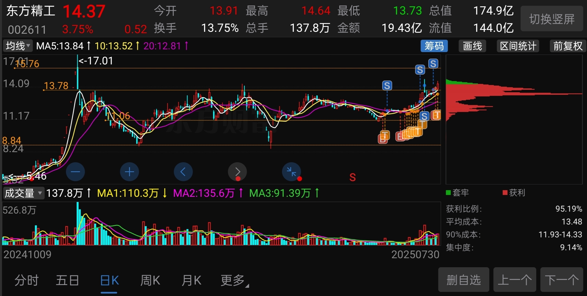Tap the topmost S sell marker
This screenshot has width=587, height=296.
click(x=433, y=64)
